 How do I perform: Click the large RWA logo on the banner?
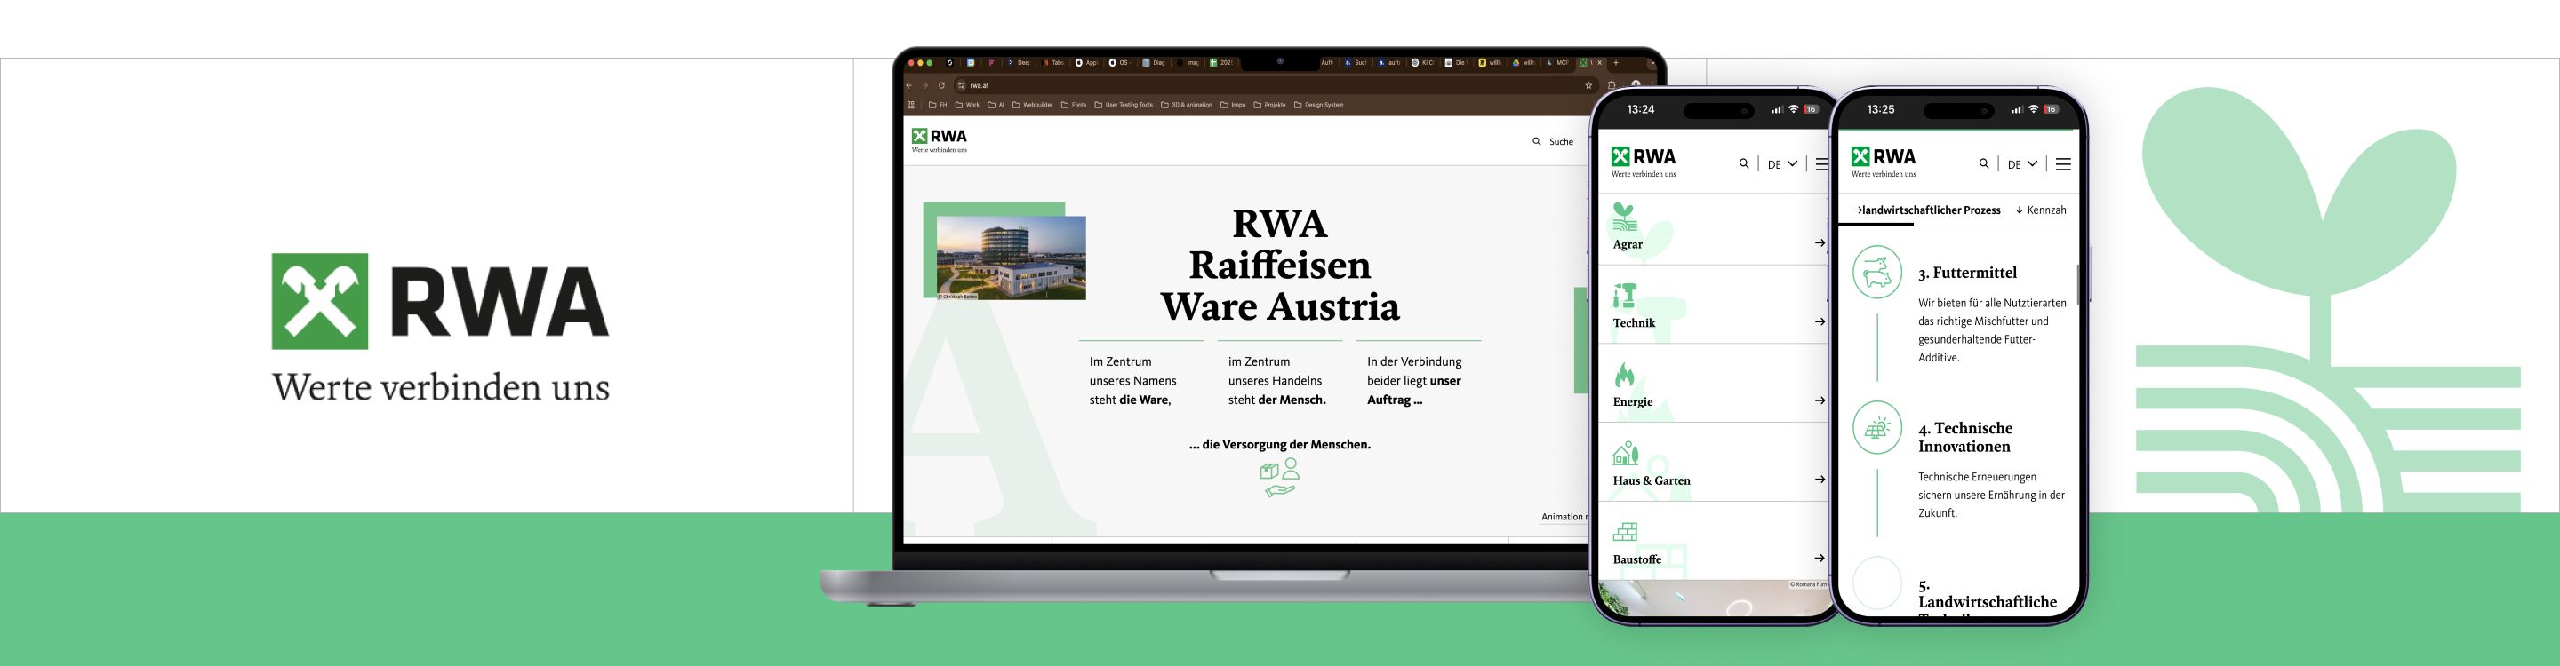click(440, 328)
